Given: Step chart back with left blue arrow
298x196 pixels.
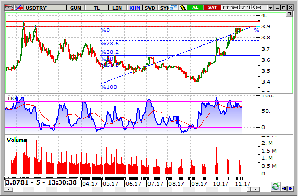Looking at the screenshot, I should [x=284, y=188].
